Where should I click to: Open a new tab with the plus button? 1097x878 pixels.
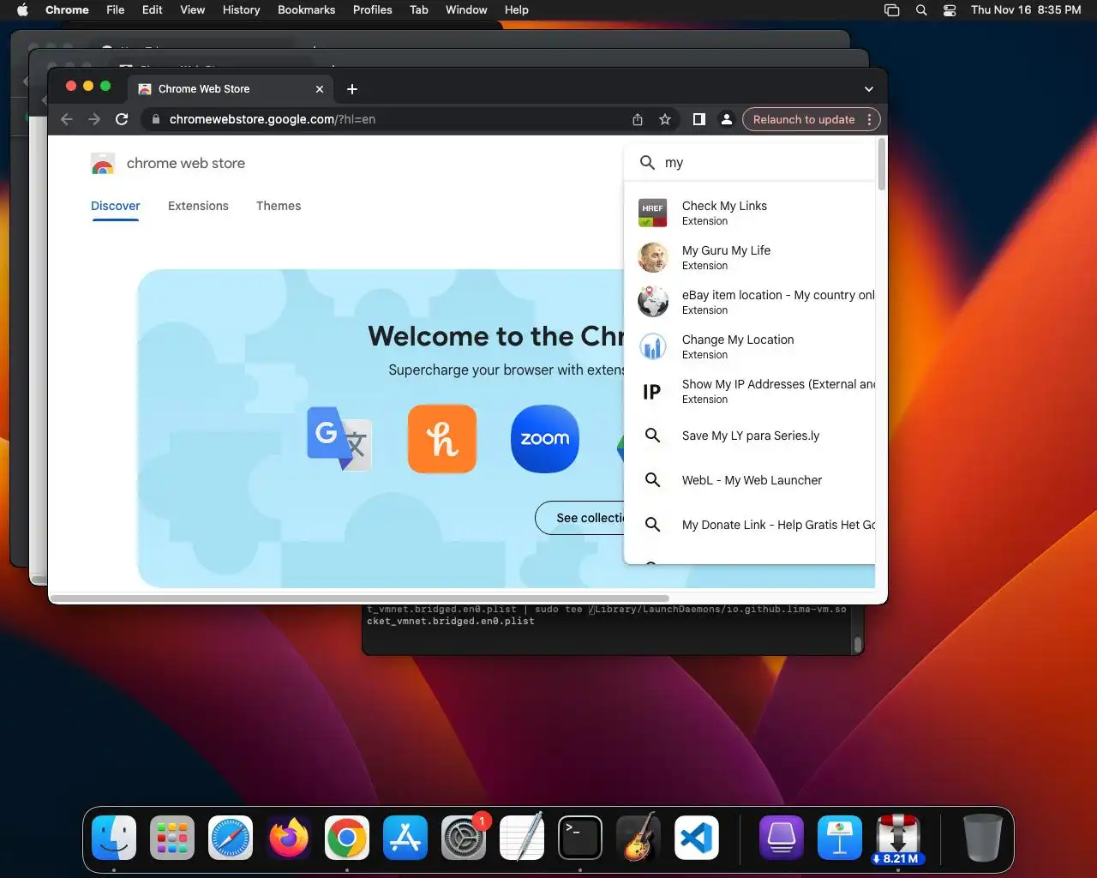[352, 89]
